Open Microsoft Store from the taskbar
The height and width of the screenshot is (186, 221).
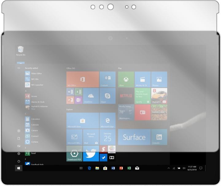point(105,168)
